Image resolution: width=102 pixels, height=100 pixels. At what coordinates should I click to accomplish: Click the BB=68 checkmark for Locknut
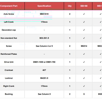point(84,78)
